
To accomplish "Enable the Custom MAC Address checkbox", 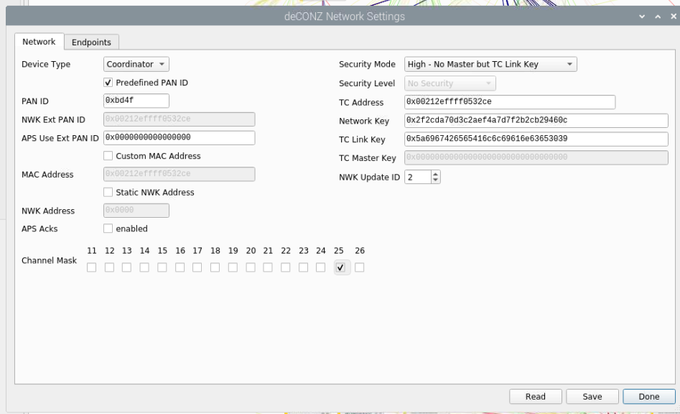I will pos(108,156).
